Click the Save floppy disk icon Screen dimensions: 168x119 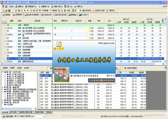[9, 10]
